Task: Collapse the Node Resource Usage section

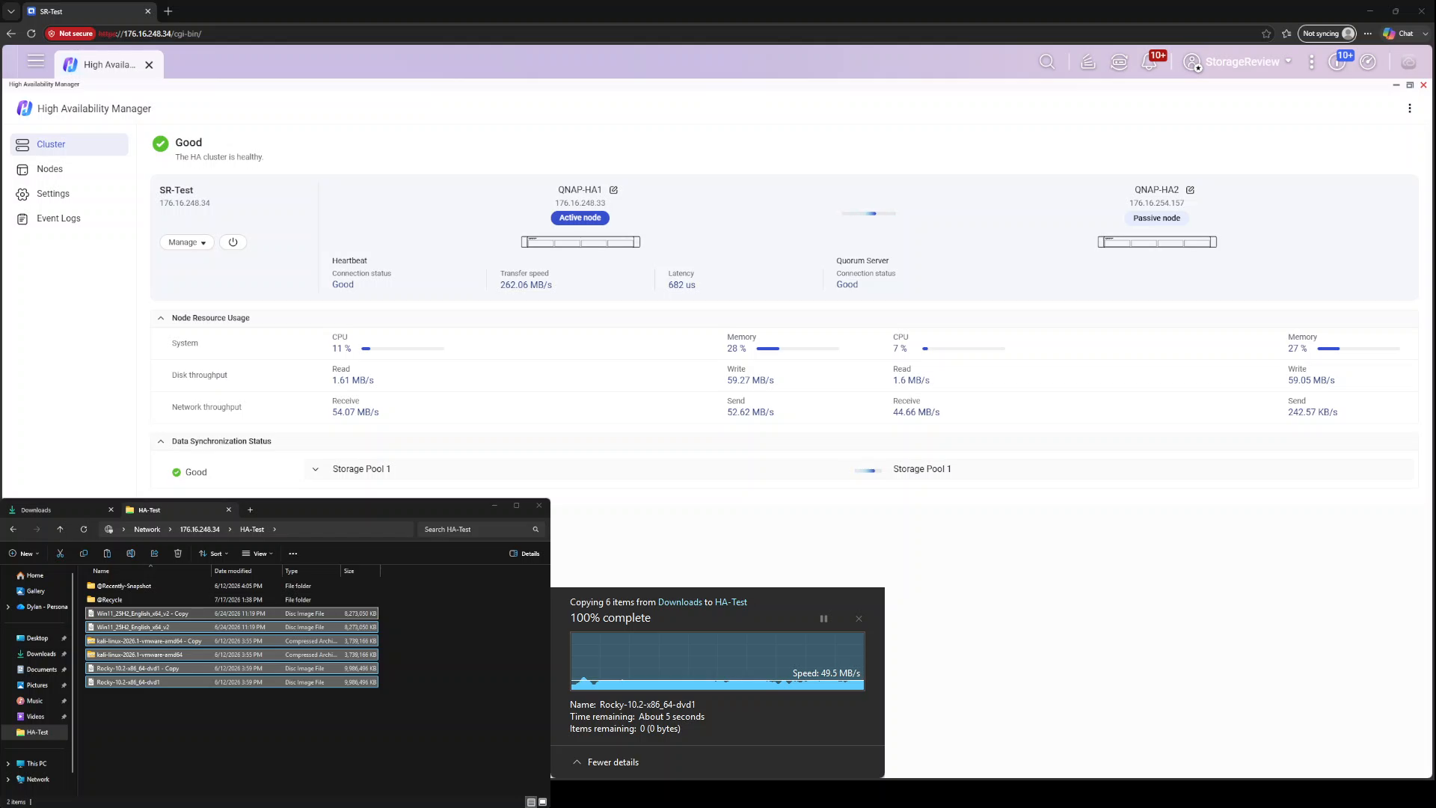Action: 161,318
